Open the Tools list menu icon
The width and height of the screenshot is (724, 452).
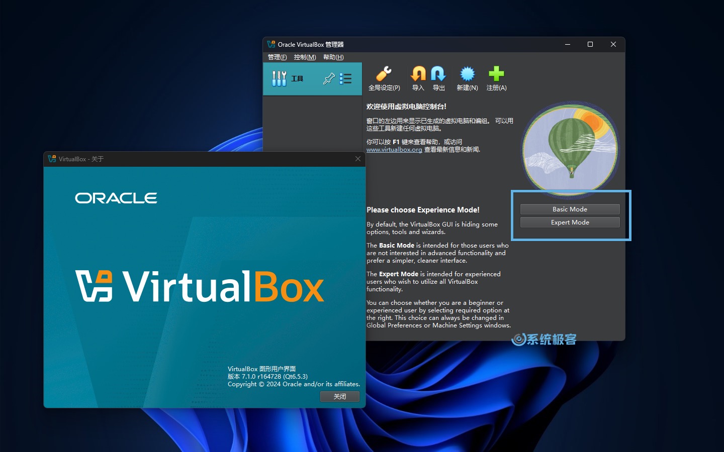(345, 79)
